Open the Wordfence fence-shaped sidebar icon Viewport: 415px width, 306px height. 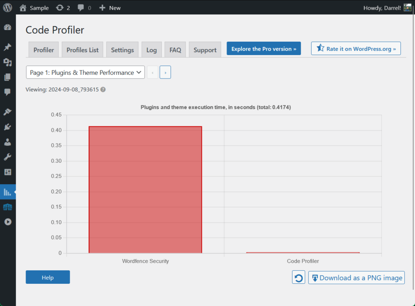point(8,207)
